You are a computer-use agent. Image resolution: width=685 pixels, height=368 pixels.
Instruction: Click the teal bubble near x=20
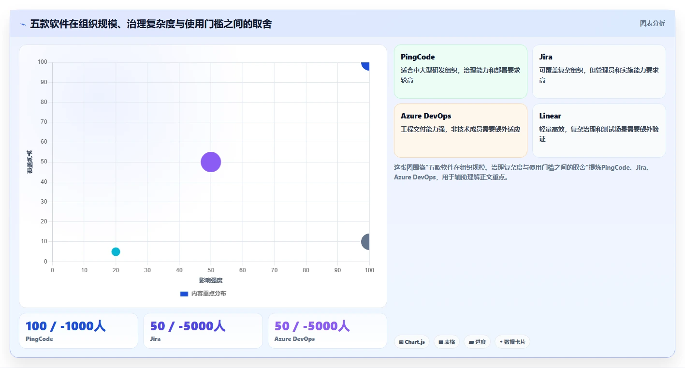point(116,251)
